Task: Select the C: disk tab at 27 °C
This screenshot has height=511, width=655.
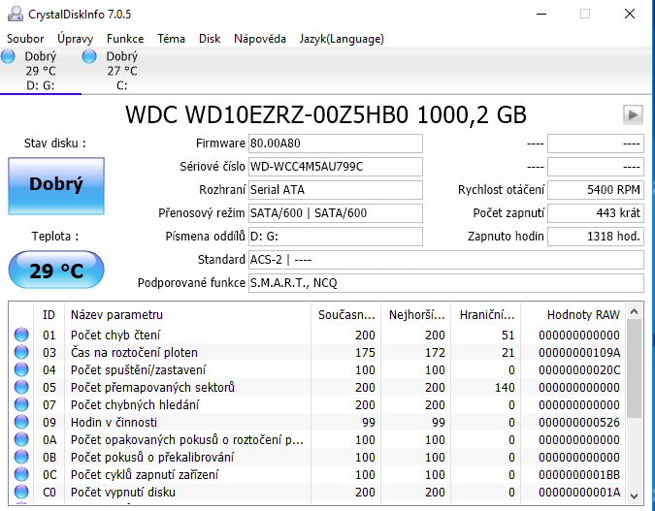Action: coord(122,71)
